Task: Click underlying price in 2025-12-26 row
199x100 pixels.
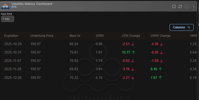Action: coord(36,78)
